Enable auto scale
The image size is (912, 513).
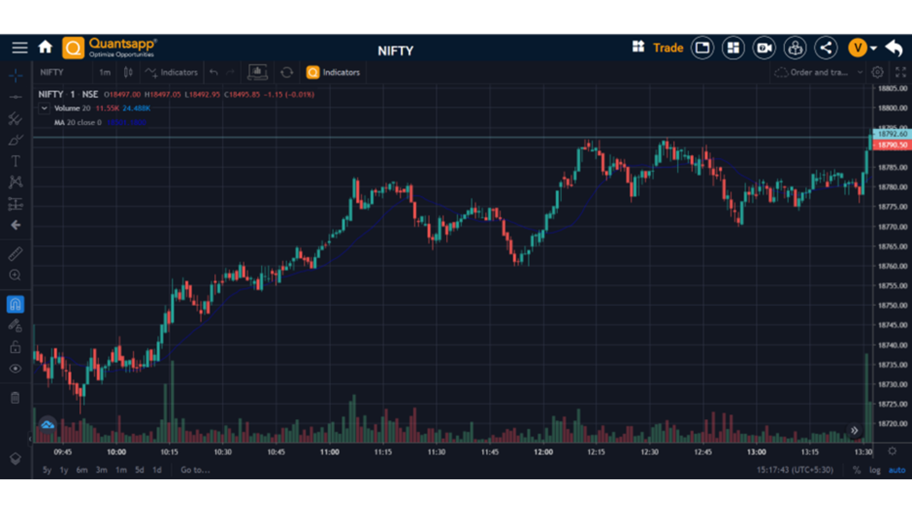tap(897, 470)
